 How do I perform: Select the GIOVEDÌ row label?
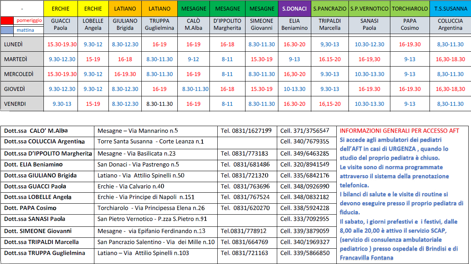(x=15, y=89)
